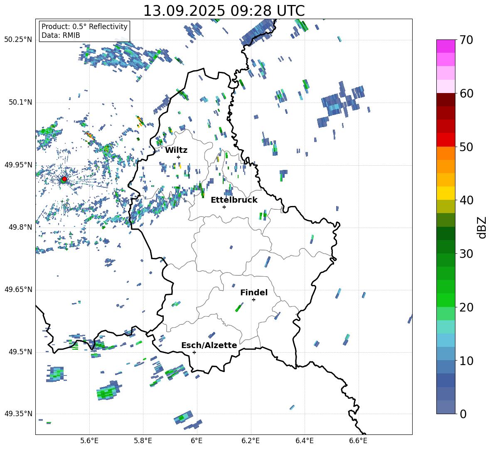The height and width of the screenshot is (449, 492).
Task: Click the Data: RMIB text
Action: click(x=61, y=35)
